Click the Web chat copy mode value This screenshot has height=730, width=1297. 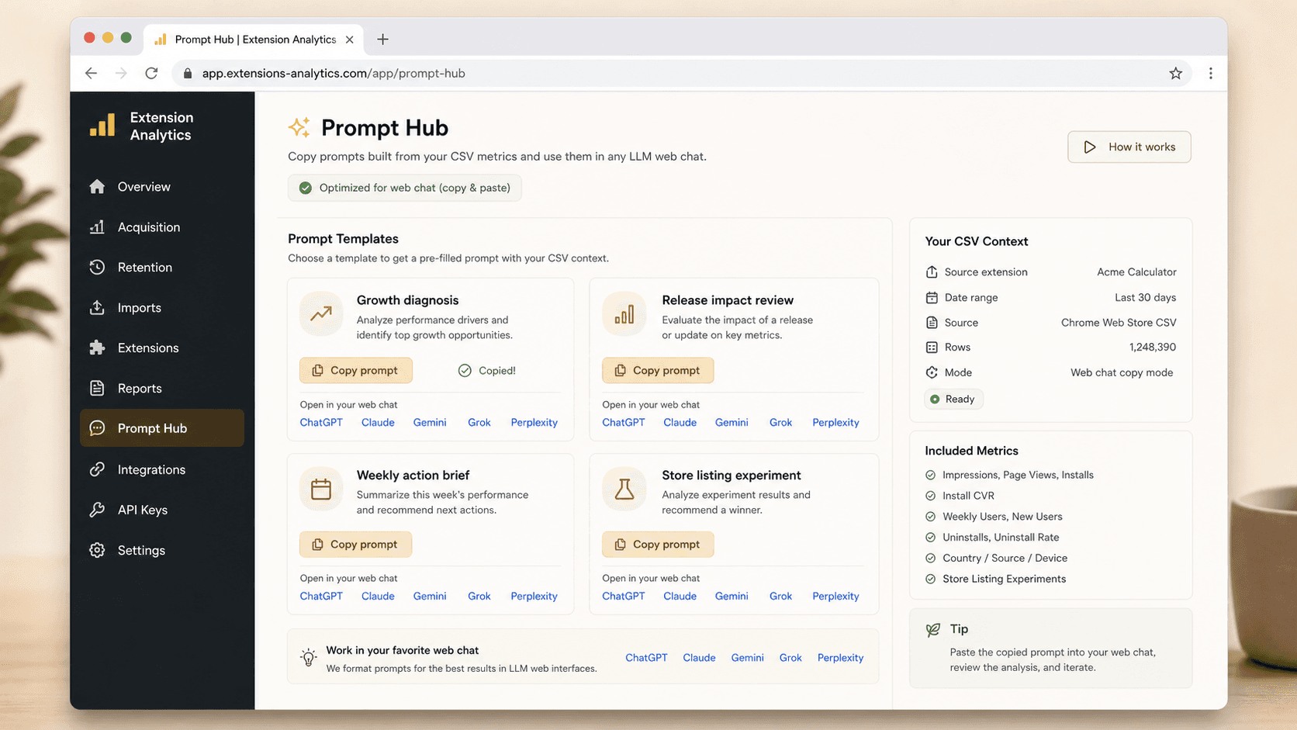1122,373
